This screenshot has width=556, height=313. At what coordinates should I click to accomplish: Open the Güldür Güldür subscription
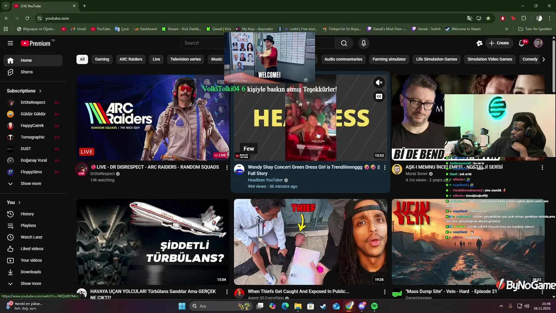point(33,114)
